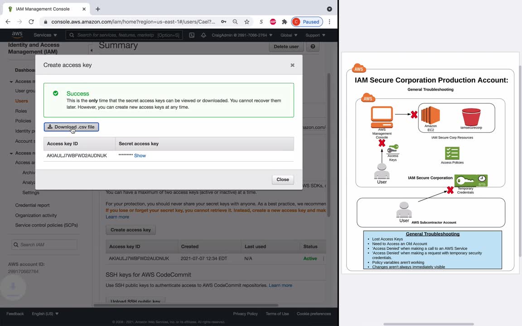522x326 pixels.
Task: Click the Feedback link in footer
Action: (15, 314)
